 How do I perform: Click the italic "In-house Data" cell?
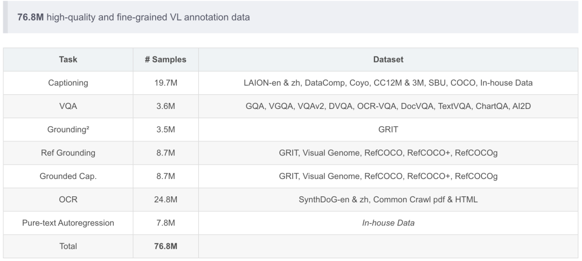(388, 223)
